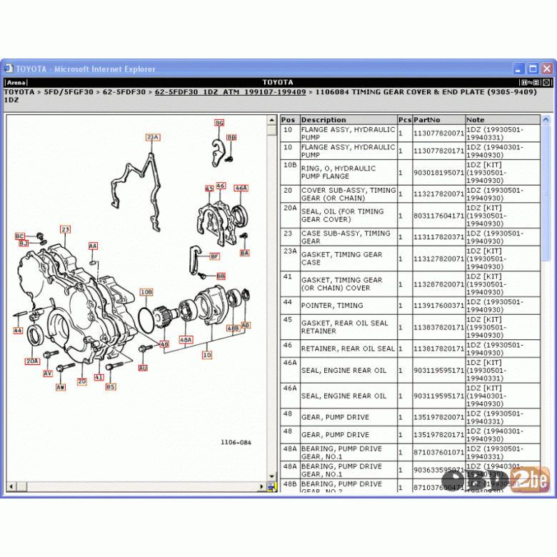Select callout AW on the diagram

(61, 387)
